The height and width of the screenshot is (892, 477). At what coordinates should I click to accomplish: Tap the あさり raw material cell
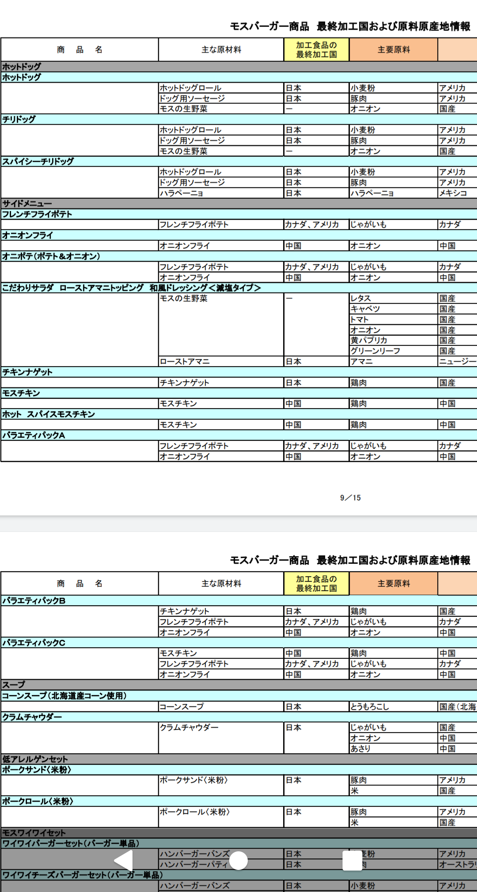point(393,748)
